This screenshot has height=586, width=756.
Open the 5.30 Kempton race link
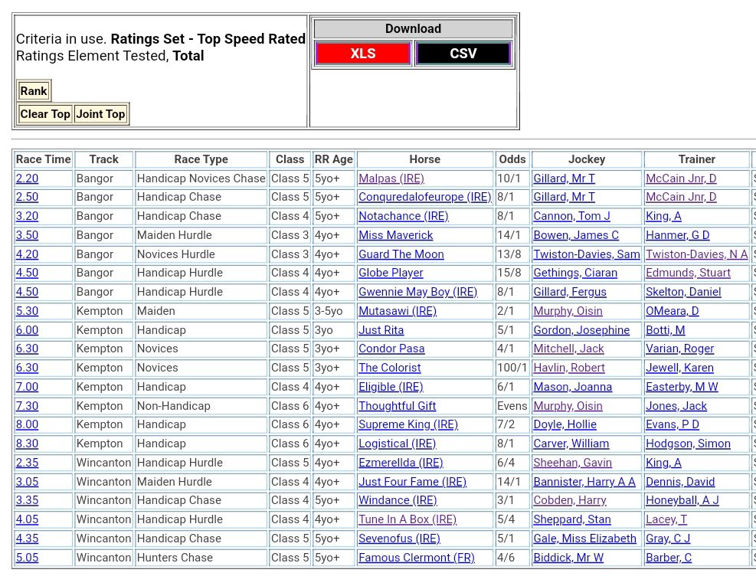coord(27,311)
